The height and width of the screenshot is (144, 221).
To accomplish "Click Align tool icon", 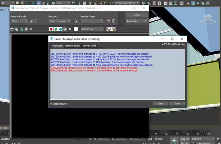I will tap(149, 3).
